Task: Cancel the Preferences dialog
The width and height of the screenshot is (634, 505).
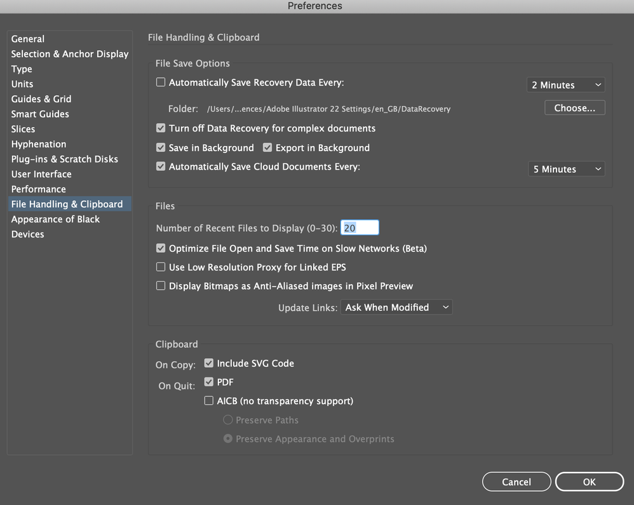Action: [516, 482]
